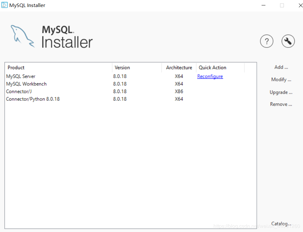This screenshot has width=303, height=232.
Task: Click the wrench settings icon
Action: [x=288, y=41]
